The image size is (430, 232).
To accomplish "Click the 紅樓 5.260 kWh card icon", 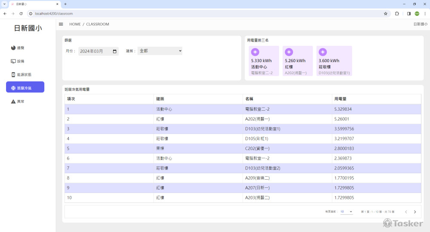I will (x=289, y=52).
